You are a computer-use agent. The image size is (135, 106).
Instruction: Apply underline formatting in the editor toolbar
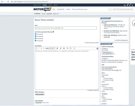point(41,48)
